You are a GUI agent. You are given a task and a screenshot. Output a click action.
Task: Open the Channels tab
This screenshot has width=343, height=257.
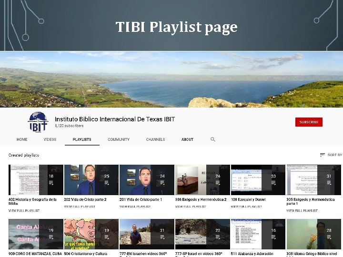click(155, 139)
